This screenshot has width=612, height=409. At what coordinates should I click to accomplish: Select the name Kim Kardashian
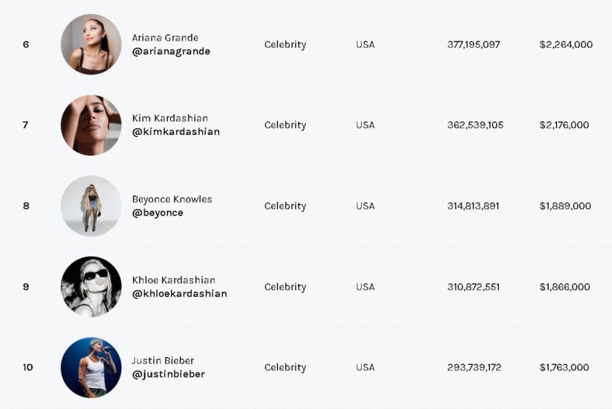170,118
